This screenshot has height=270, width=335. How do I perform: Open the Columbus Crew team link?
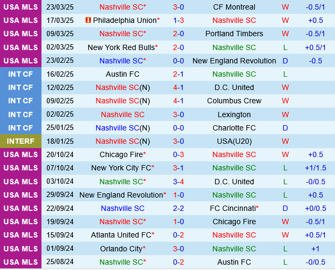point(234,101)
